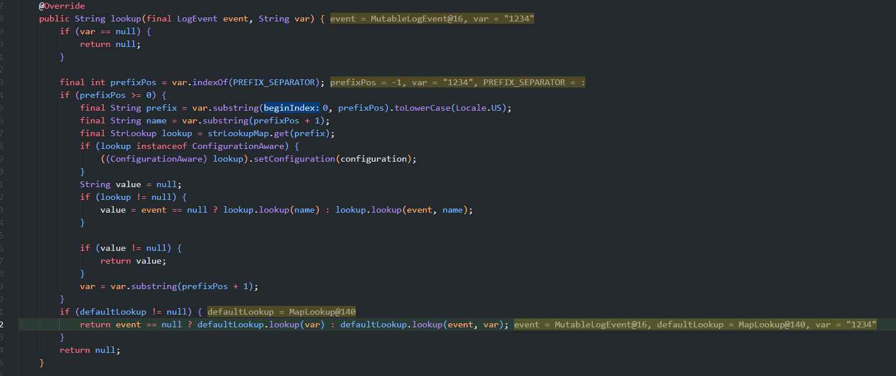Screen dimensions: 896x376
Task: Click the line "String value = null;"
Action: [131, 184]
